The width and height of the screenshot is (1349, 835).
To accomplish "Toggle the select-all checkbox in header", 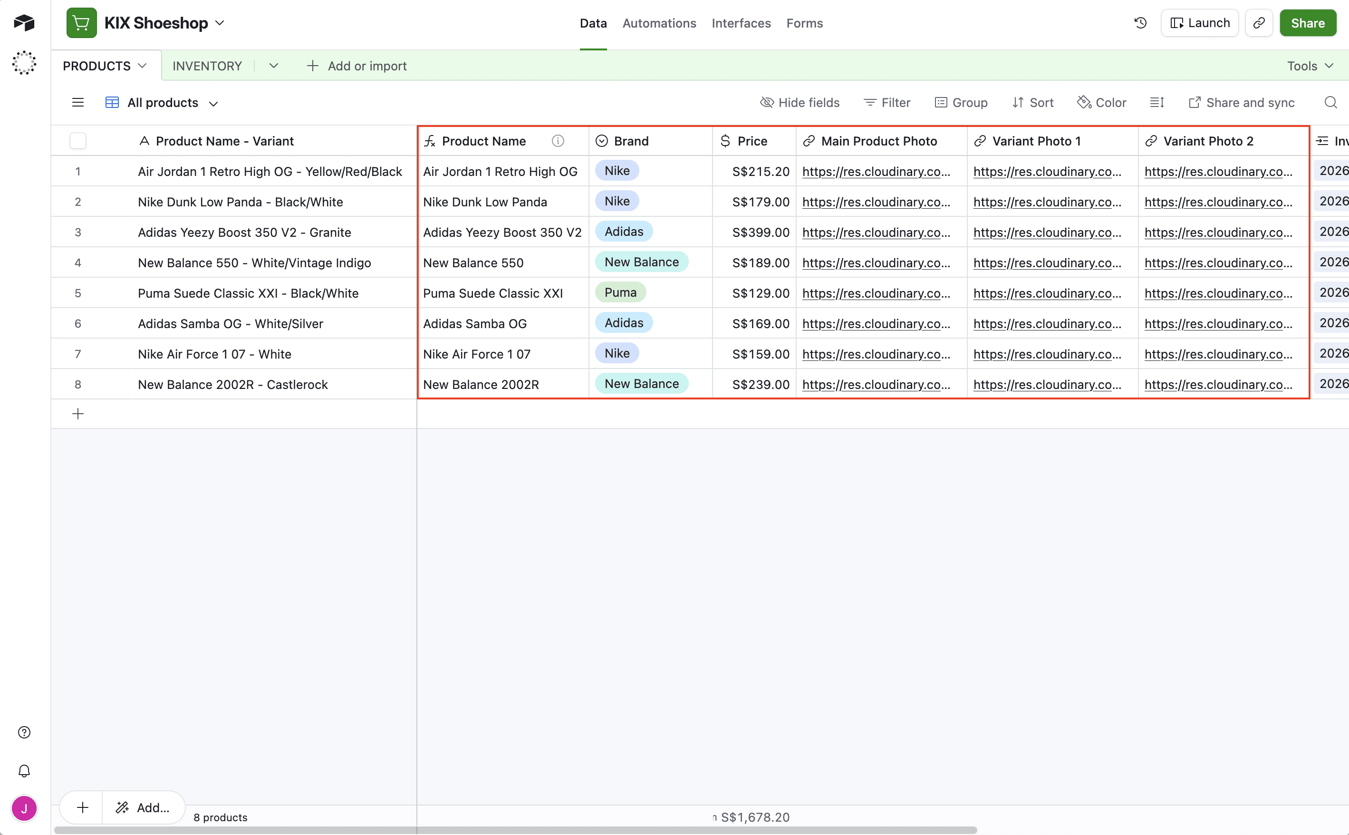I will coord(78,141).
